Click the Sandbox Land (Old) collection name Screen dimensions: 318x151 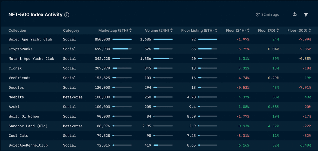(x=28, y=126)
